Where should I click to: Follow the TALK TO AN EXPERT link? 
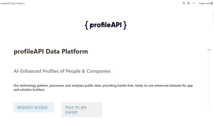point(76,107)
